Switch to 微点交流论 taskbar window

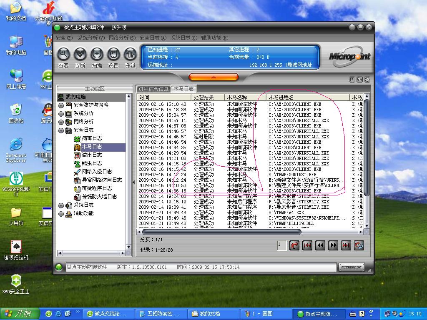point(109,314)
